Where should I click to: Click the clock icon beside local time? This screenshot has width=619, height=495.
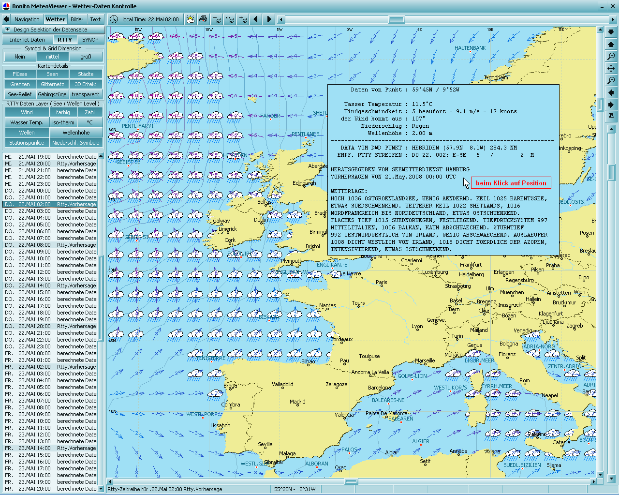point(114,19)
